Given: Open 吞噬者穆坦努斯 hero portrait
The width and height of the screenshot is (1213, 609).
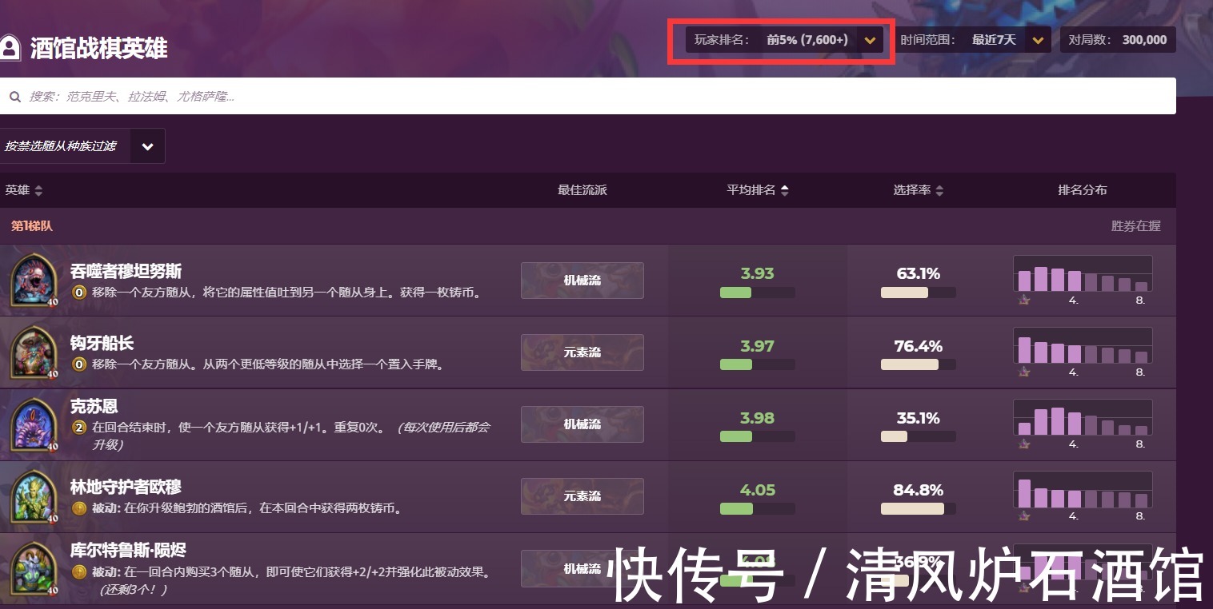Looking at the screenshot, I should [x=33, y=281].
